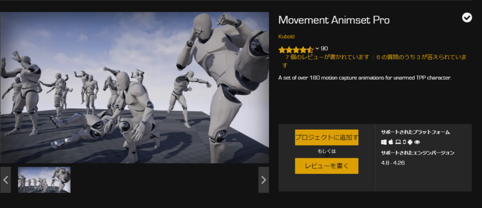482x208 pixels.
Task: Click the Movement Animset Pro title
Action: click(x=334, y=20)
